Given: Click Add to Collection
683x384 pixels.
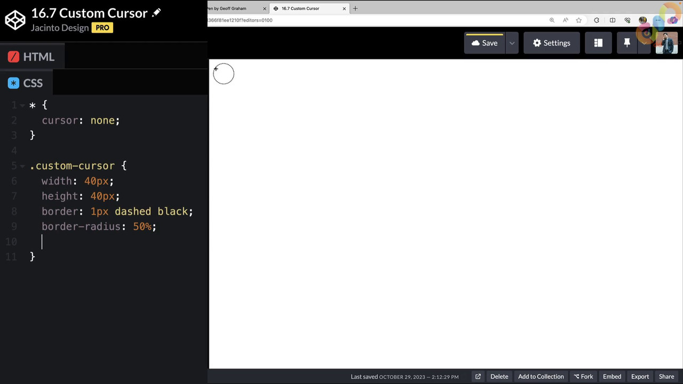Looking at the screenshot, I should [541, 377].
